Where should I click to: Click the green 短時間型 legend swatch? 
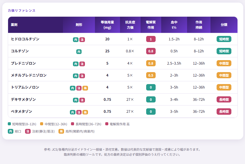[9, 124]
